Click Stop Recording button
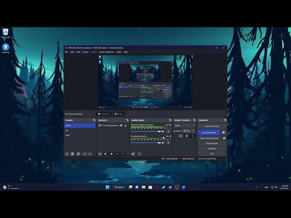Viewport: 291px width, 218px height. click(x=209, y=133)
